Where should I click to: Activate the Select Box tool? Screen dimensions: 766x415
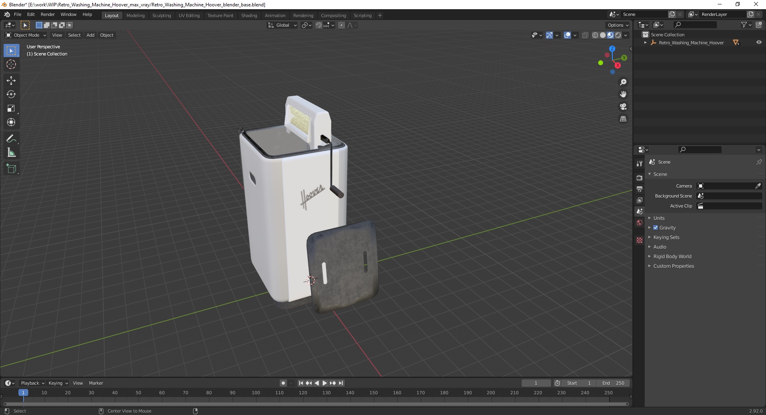[11, 51]
